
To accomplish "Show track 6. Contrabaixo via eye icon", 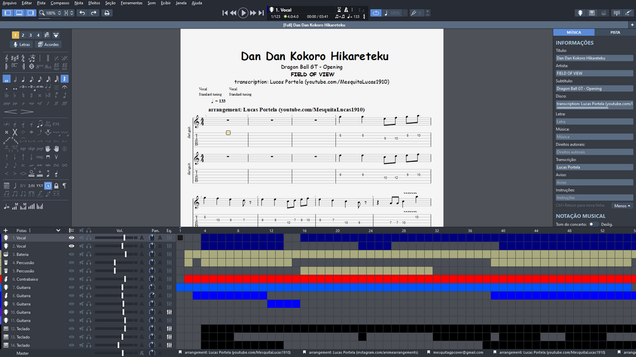I will 72,279.
